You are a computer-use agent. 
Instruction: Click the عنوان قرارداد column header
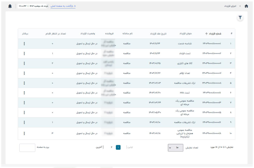pyautogui.click(x=186, y=34)
